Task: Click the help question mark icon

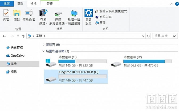Action: pyautogui.click(x=177, y=4)
